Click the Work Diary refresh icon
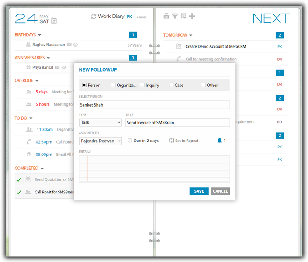 click(x=93, y=17)
